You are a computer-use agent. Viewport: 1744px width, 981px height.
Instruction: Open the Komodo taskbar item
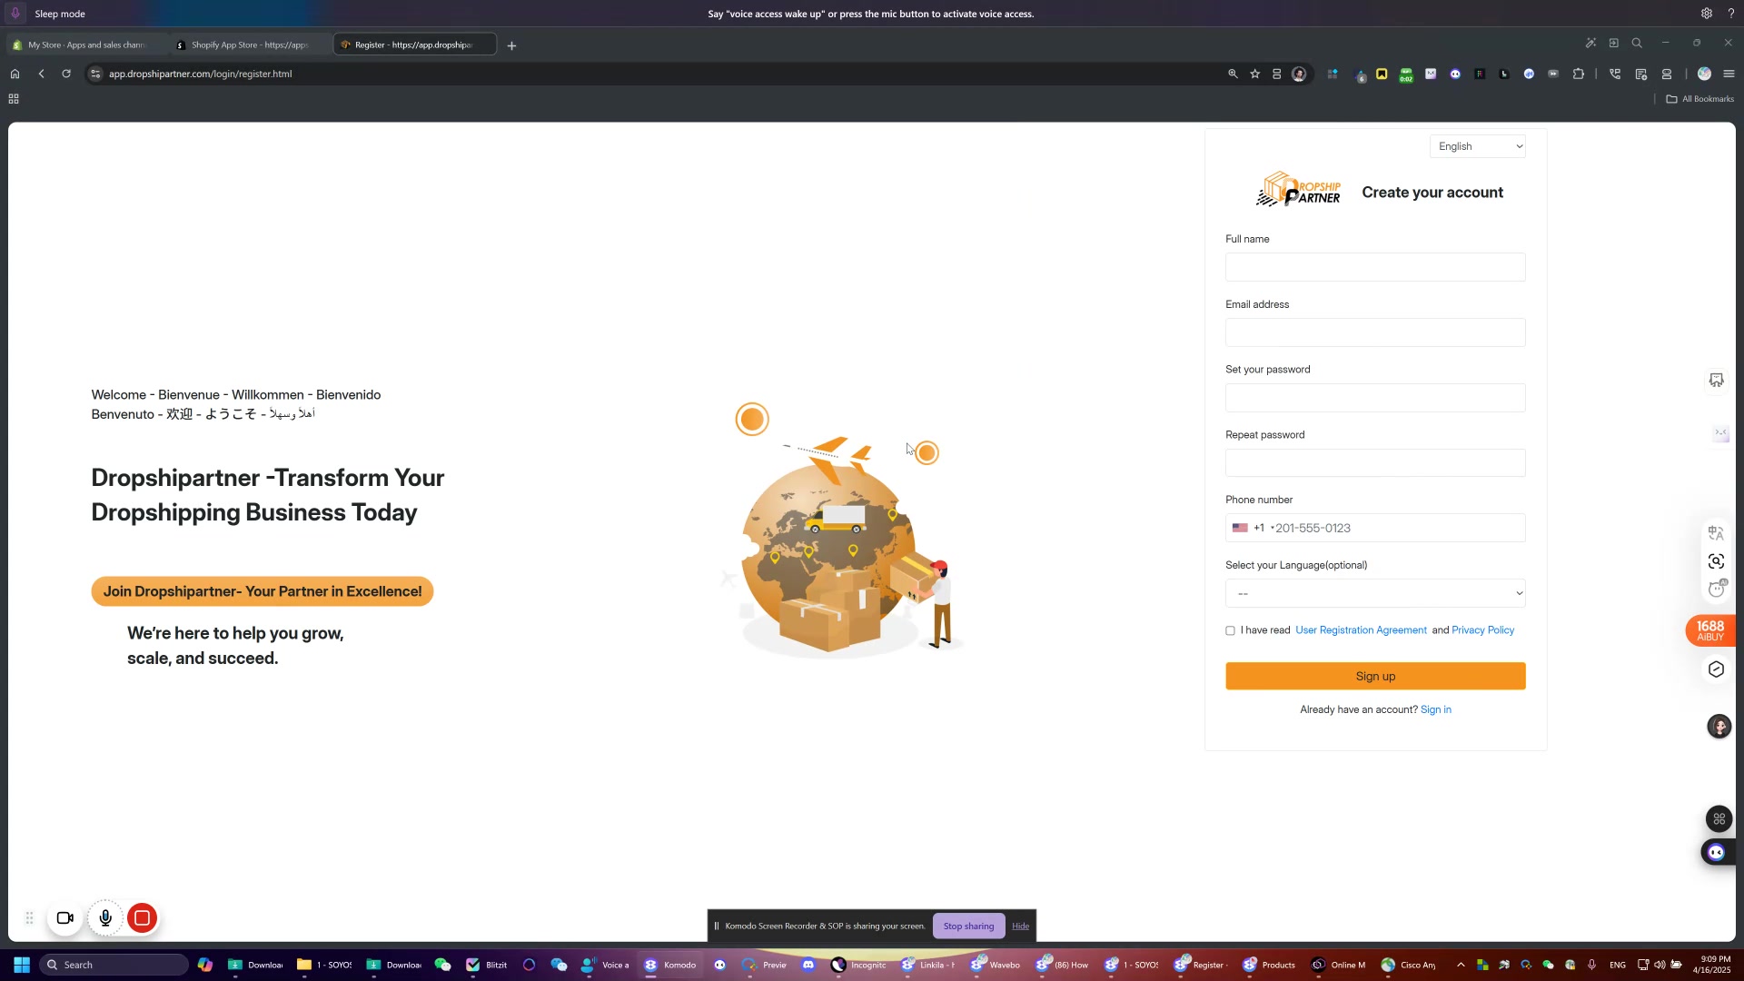(670, 965)
